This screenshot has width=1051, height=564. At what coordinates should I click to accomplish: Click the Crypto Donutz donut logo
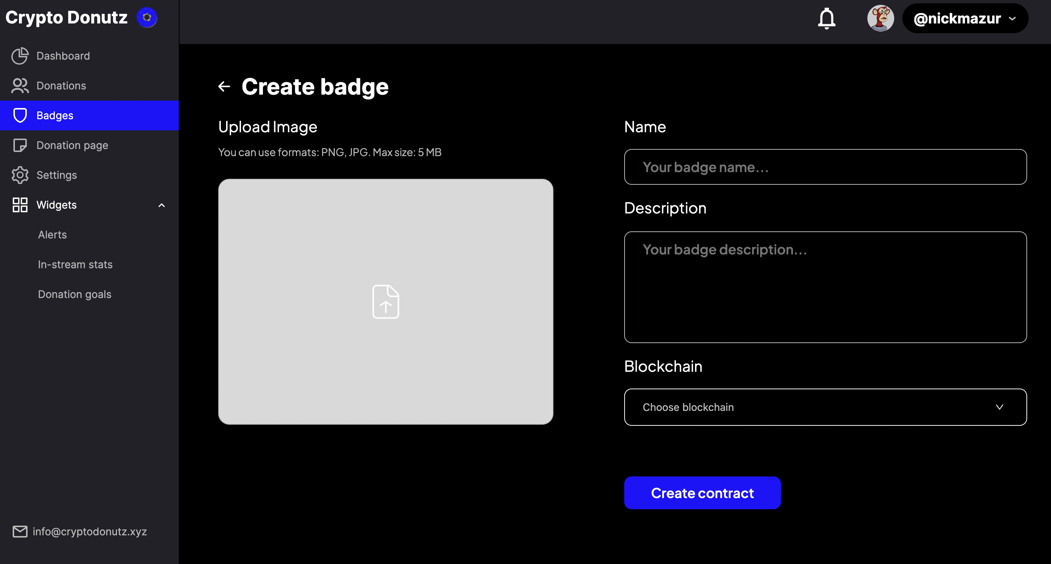(x=147, y=18)
